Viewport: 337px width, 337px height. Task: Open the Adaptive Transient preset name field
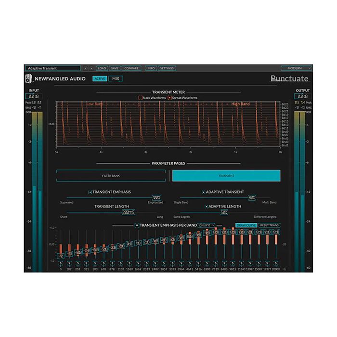click(52, 68)
